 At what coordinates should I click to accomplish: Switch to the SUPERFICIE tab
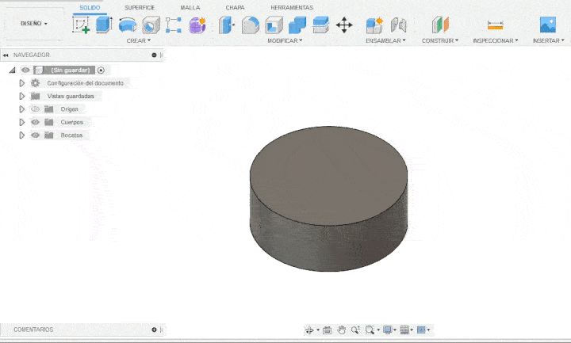click(x=140, y=7)
